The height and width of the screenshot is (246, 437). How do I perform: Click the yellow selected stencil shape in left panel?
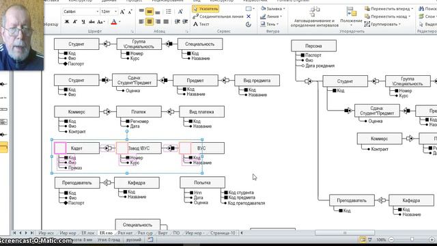[3, 148]
